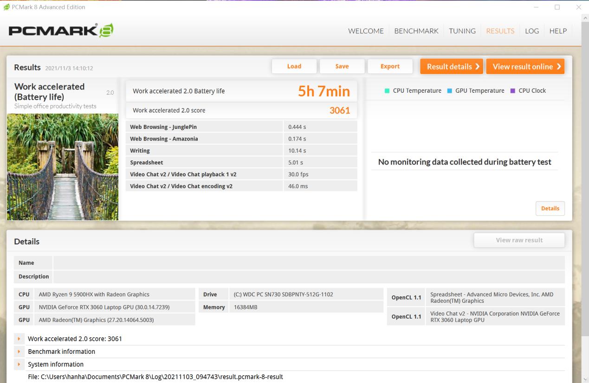This screenshot has width=589, height=383.
Task: Click the result file path text
Action: pyautogui.click(x=155, y=377)
